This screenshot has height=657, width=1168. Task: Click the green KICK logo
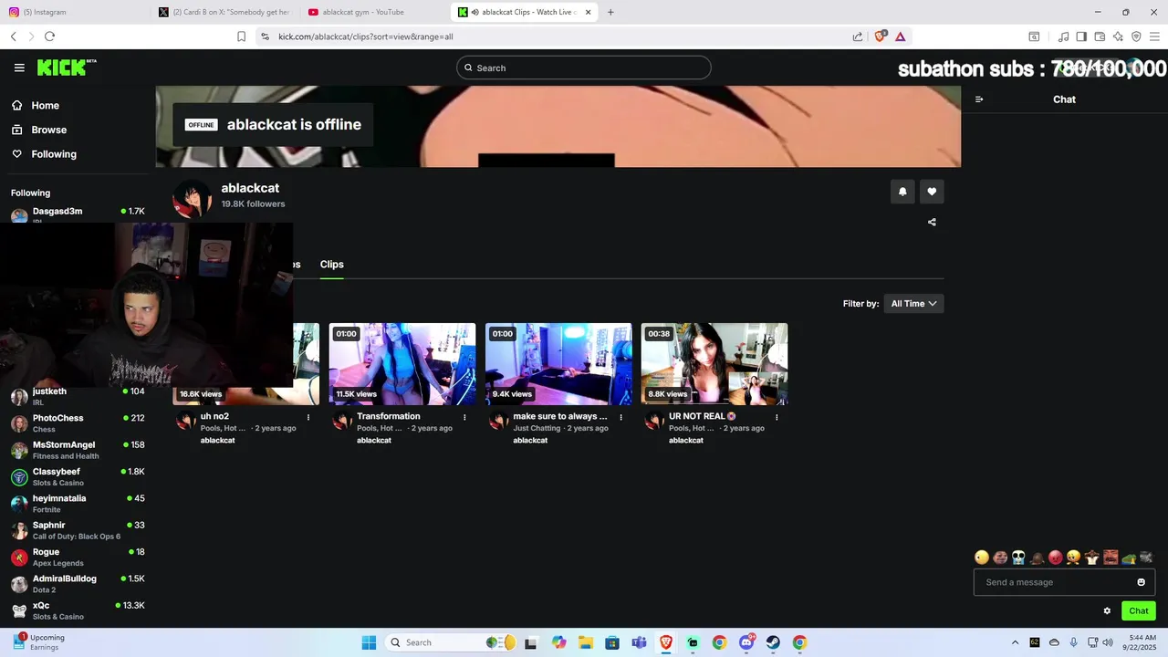66,68
